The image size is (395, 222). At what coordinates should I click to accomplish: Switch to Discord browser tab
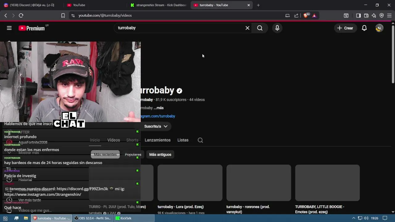pos(32,5)
